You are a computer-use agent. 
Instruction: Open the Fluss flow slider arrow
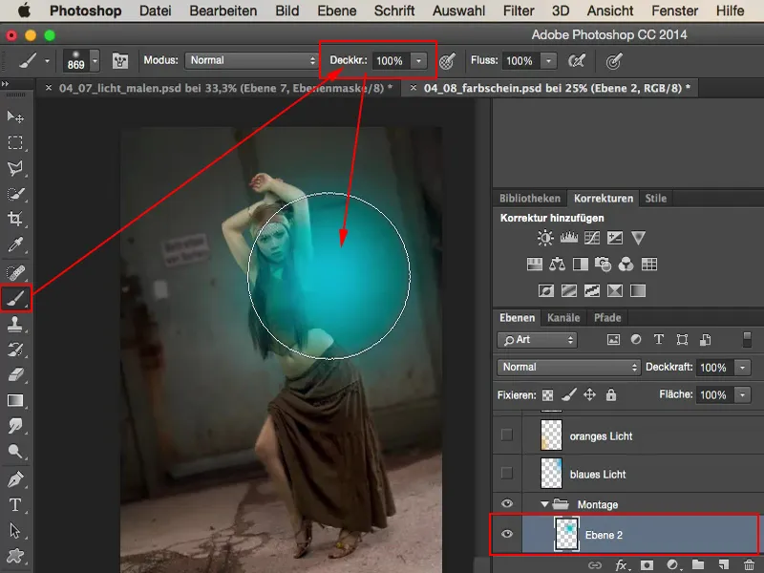(548, 61)
